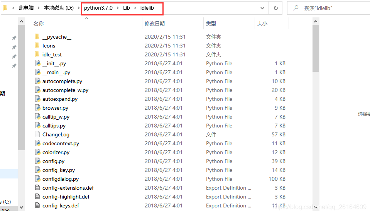Click the __main__.py file icon

37,72
